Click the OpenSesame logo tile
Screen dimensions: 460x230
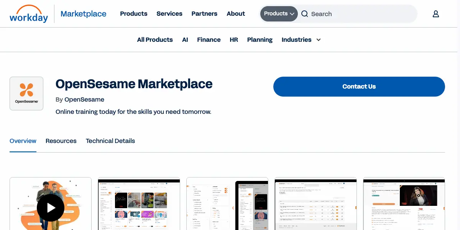(x=26, y=94)
